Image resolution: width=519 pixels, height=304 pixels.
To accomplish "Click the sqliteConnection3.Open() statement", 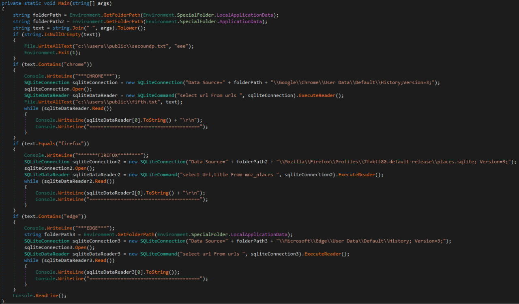I will (59, 247).
